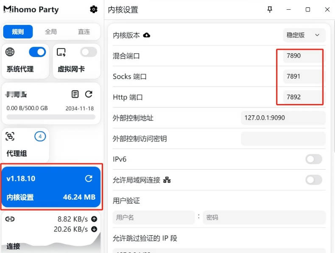Focus the 用户名 input field

(154, 217)
